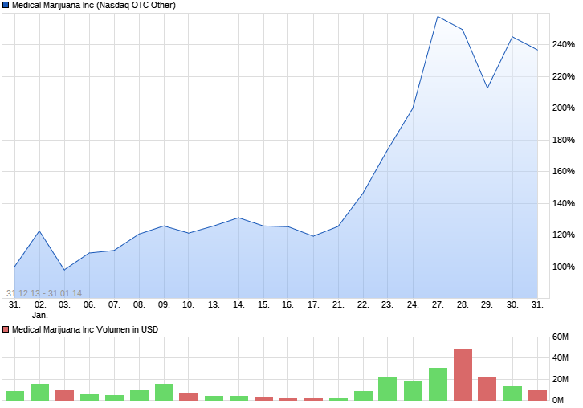Screen dimensions: 583x408
Task: Select the price peak point on 27.
Action: (438, 16)
